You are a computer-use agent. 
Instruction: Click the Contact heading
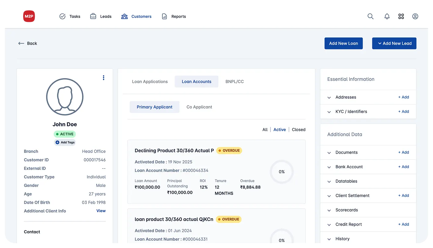32,232
